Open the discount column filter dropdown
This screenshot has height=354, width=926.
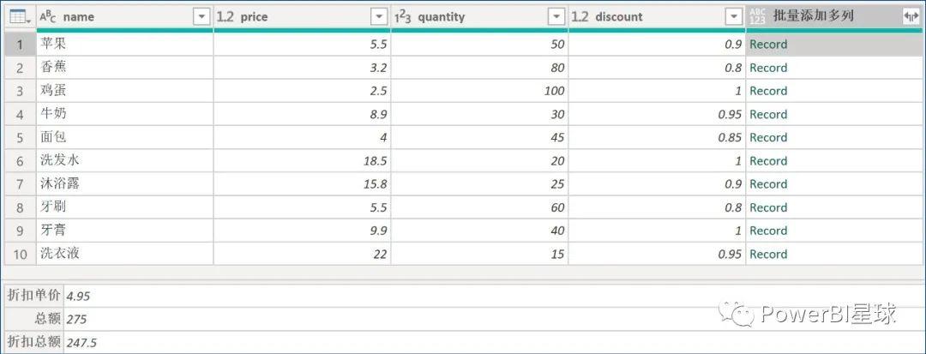click(734, 17)
